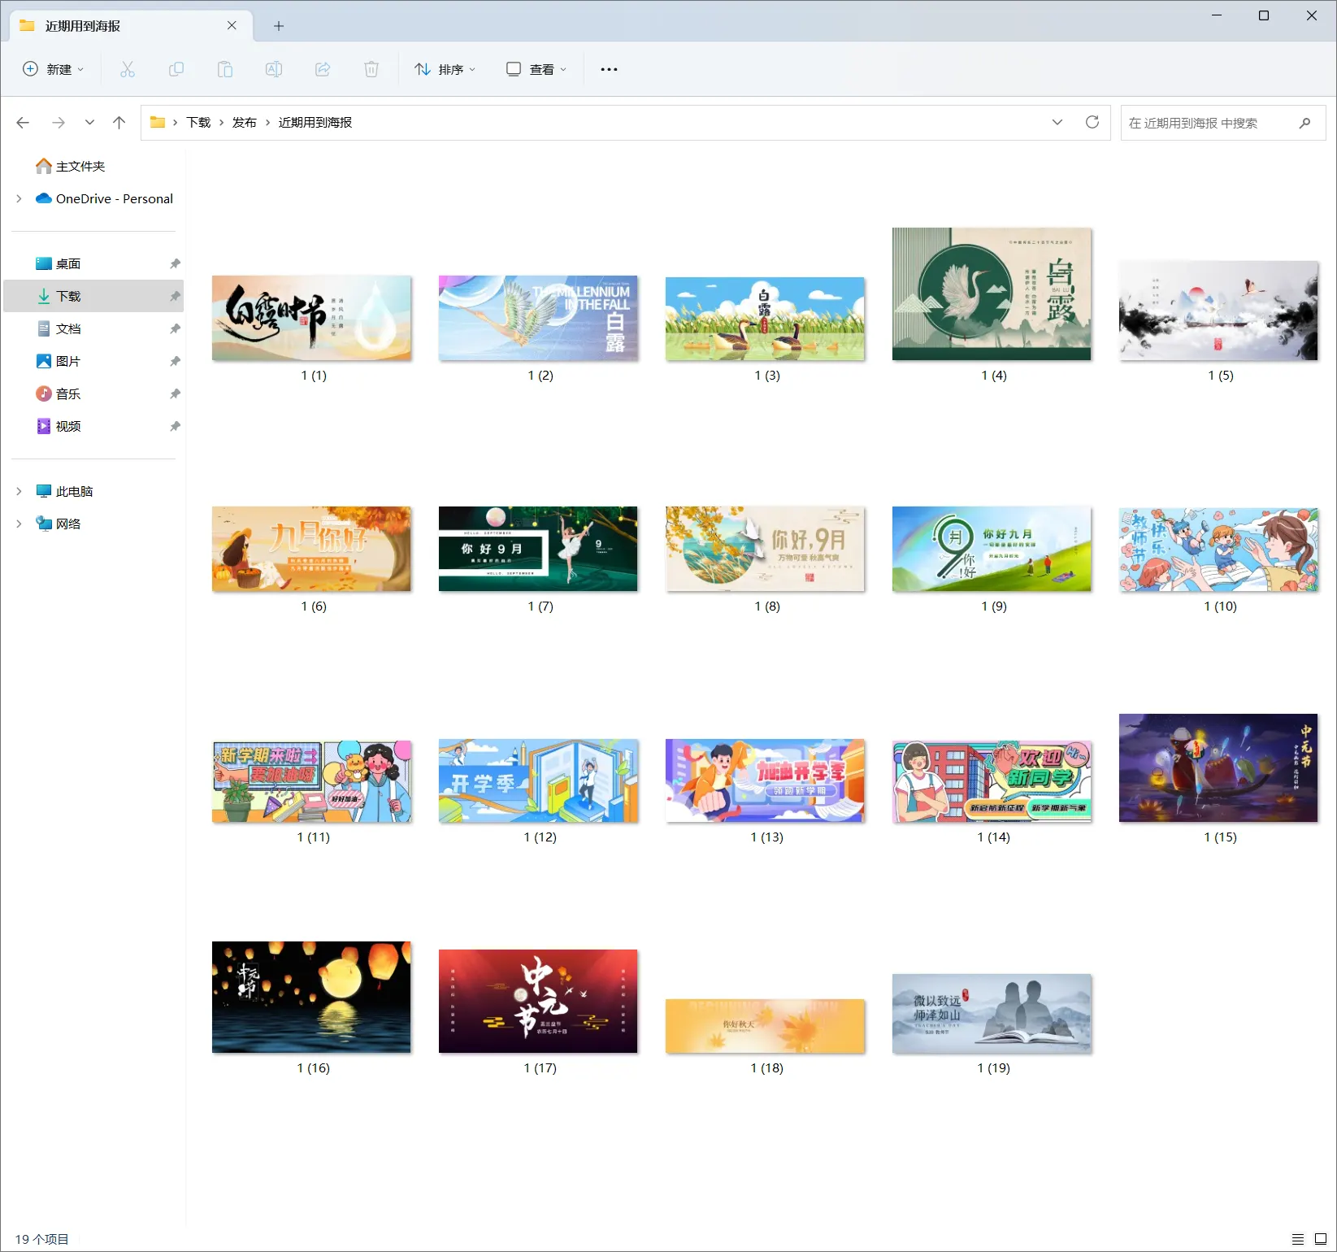Open 图片 in the sidebar
1337x1252 pixels.
point(68,361)
